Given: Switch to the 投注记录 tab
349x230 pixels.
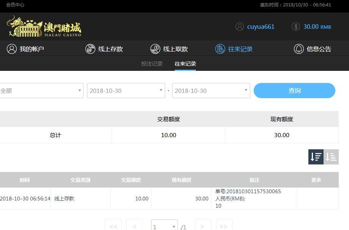Looking at the screenshot, I should coord(152,64).
